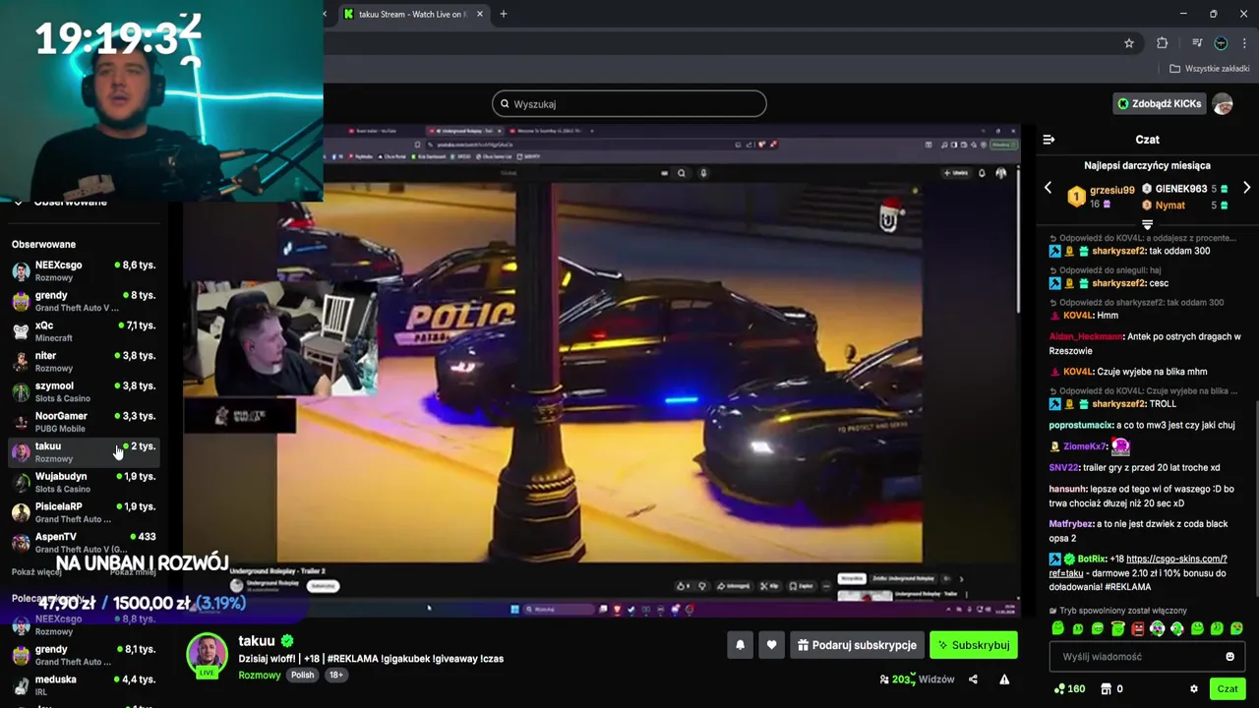Open takuu's streamer profile picture

[208, 655]
